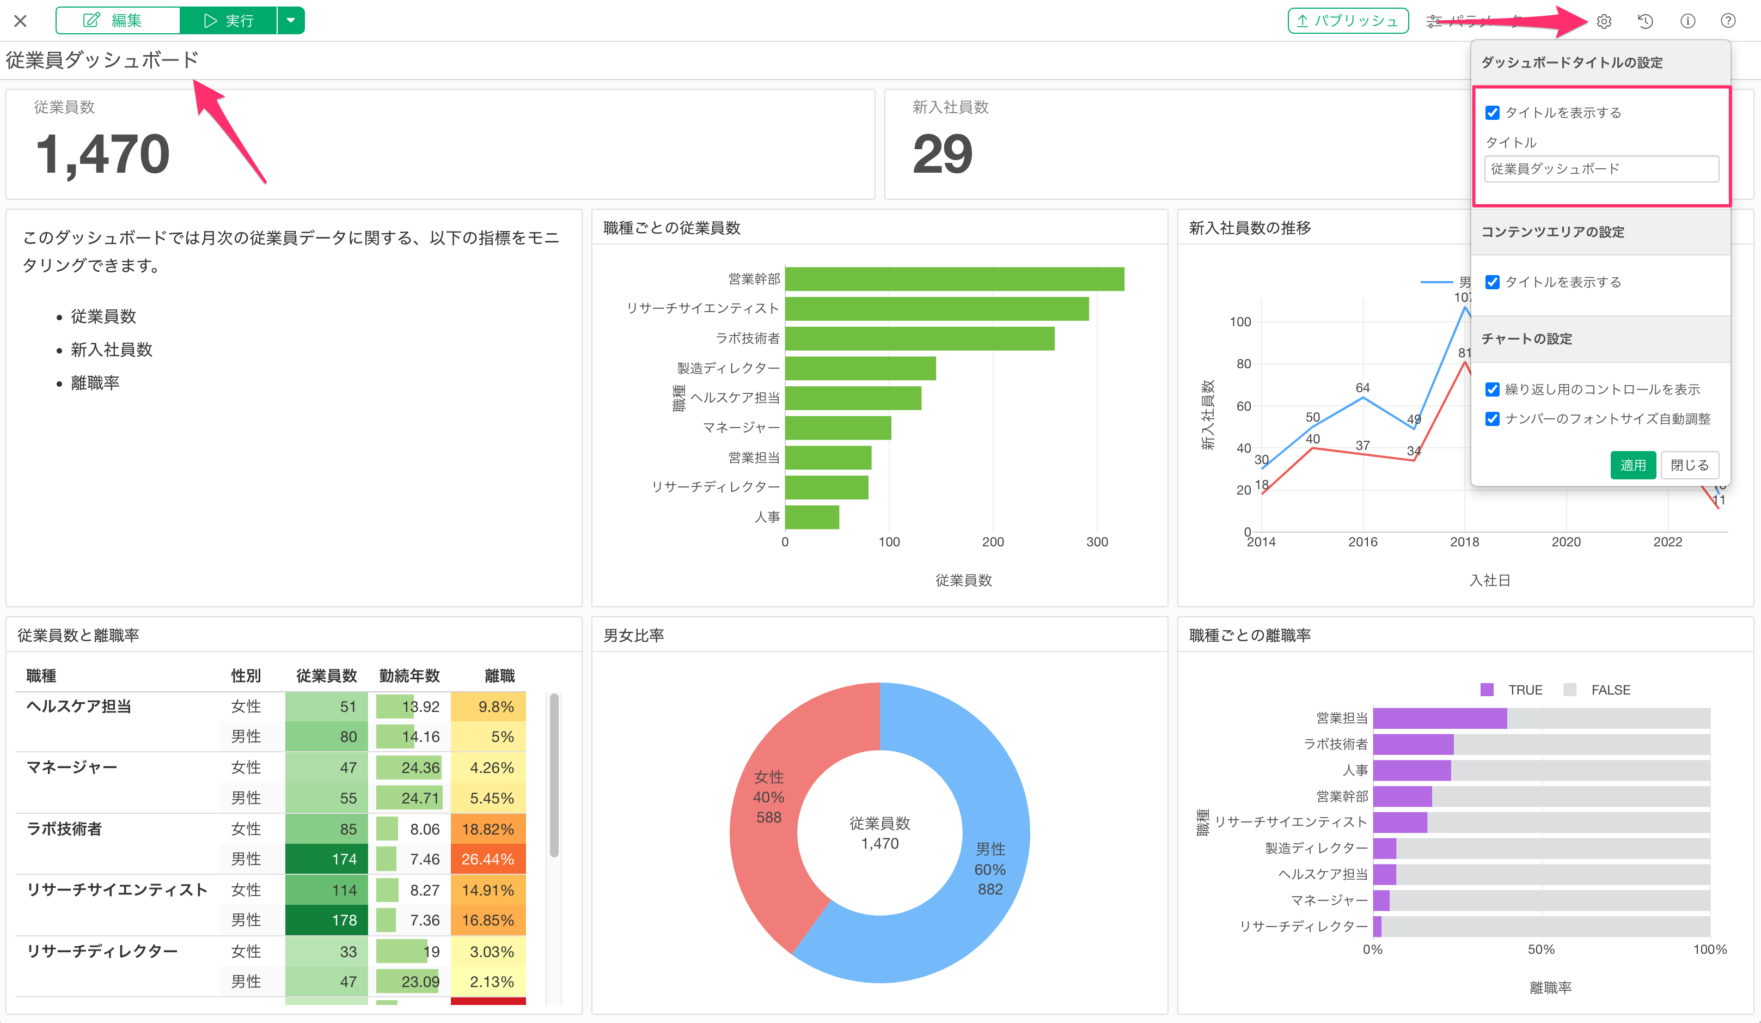Click the TRUE legend purple swatch

(x=1487, y=690)
